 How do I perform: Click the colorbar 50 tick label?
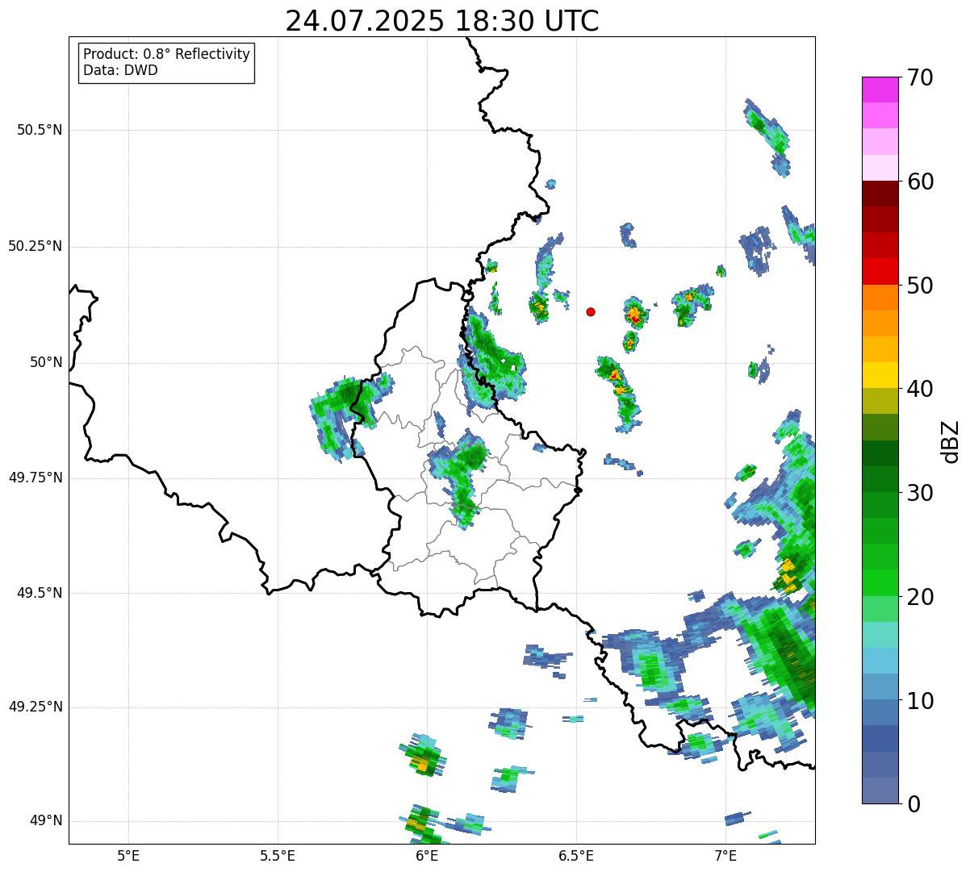pos(920,286)
